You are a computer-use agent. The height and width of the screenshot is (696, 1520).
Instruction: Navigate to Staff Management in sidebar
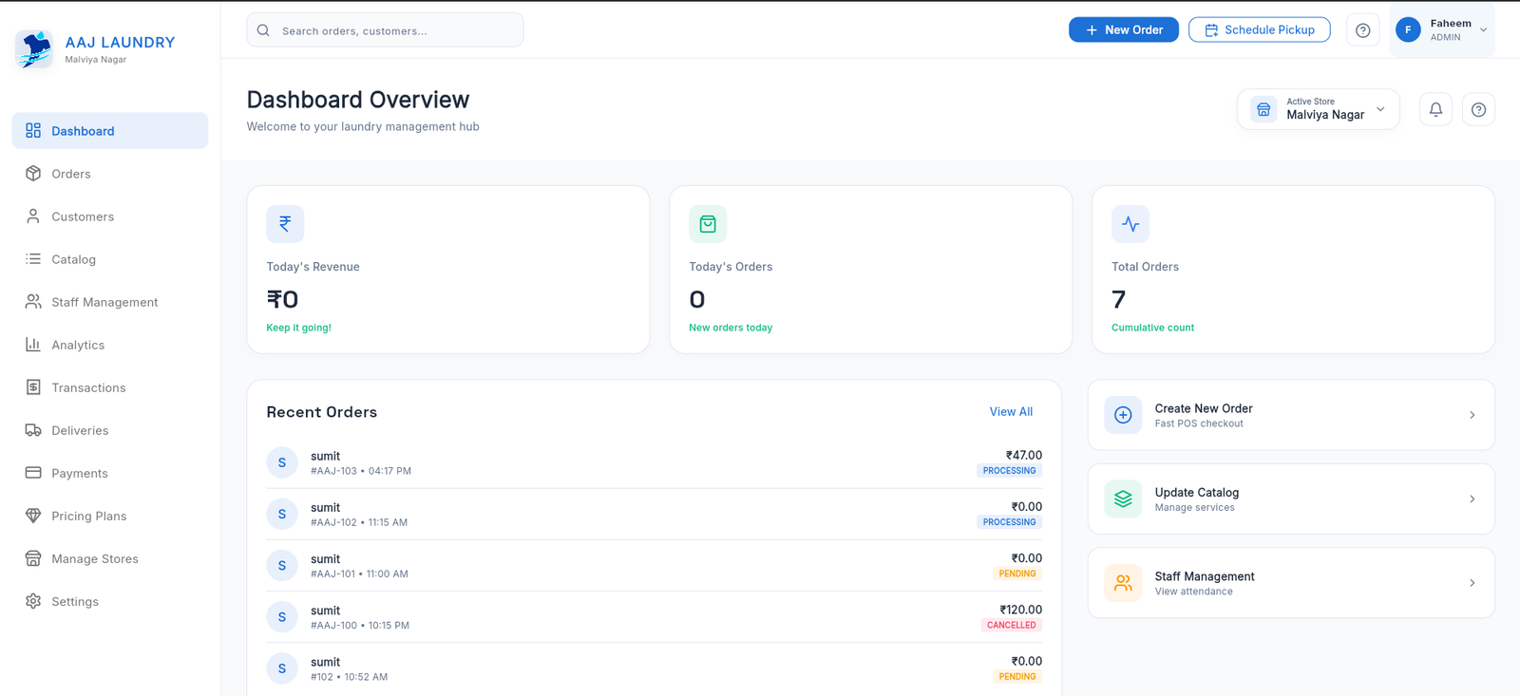pyautogui.click(x=110, y=302)
